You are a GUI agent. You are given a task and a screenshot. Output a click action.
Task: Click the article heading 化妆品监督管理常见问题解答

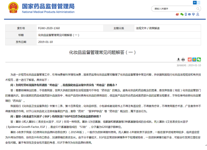(x=103, y=53)
